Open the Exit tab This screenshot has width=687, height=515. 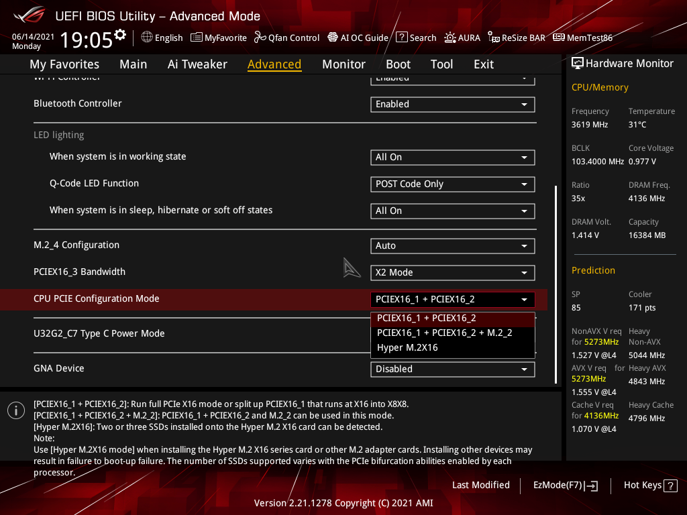(x=484, y=64)
